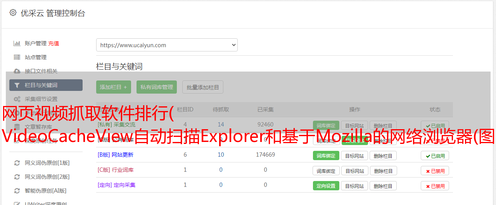This screenshot has width=496, height=205.
Task: Open the [定向] 定向采集 column link
Action: [x=117, y=185]
